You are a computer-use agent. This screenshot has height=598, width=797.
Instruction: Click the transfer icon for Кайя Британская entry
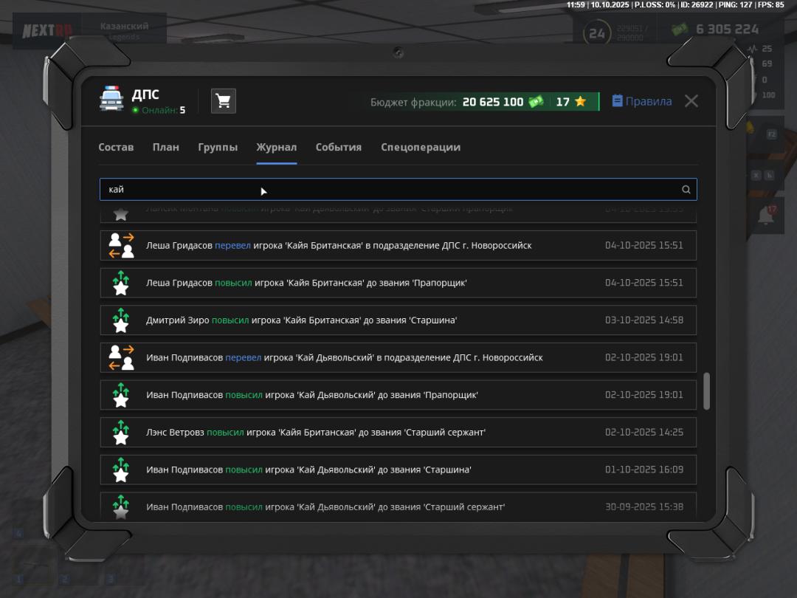(x=121, y=245)
